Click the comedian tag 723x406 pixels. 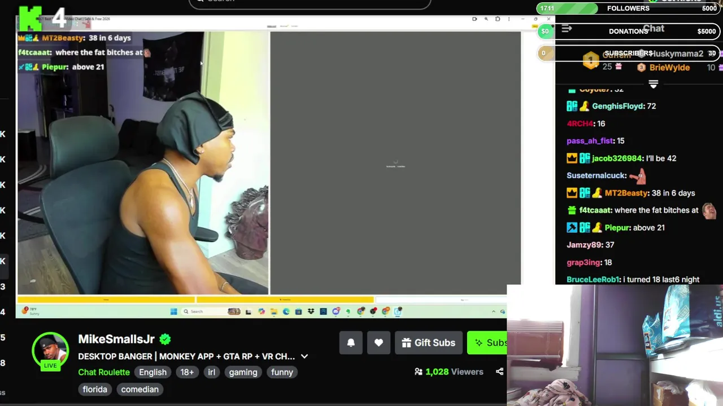click(140, 389)
